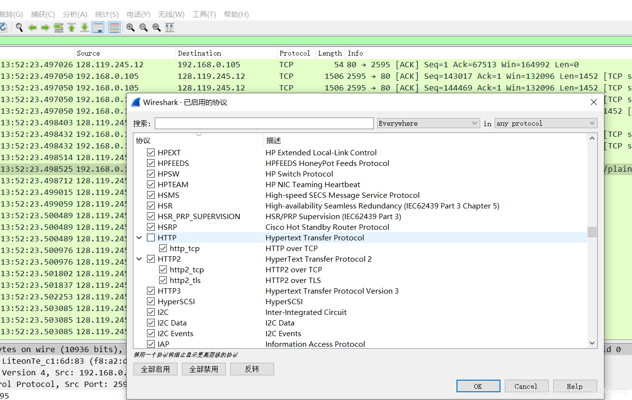Screen dimensions: 632x400
Task: Click the Wireshark fin icon in dialog title
Action: point(136,102)
